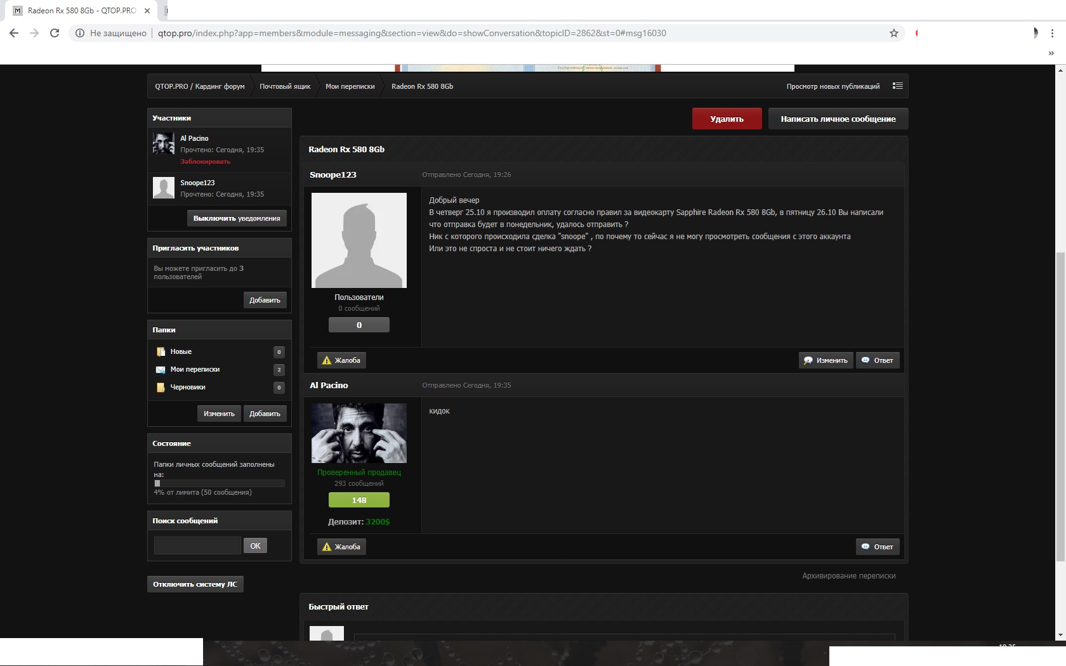Reply to Al Pacino's message with Ответ
1066x666 pixels.
click(878, 547)
